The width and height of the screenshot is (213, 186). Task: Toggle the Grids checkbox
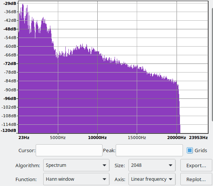tap(190, 150)
